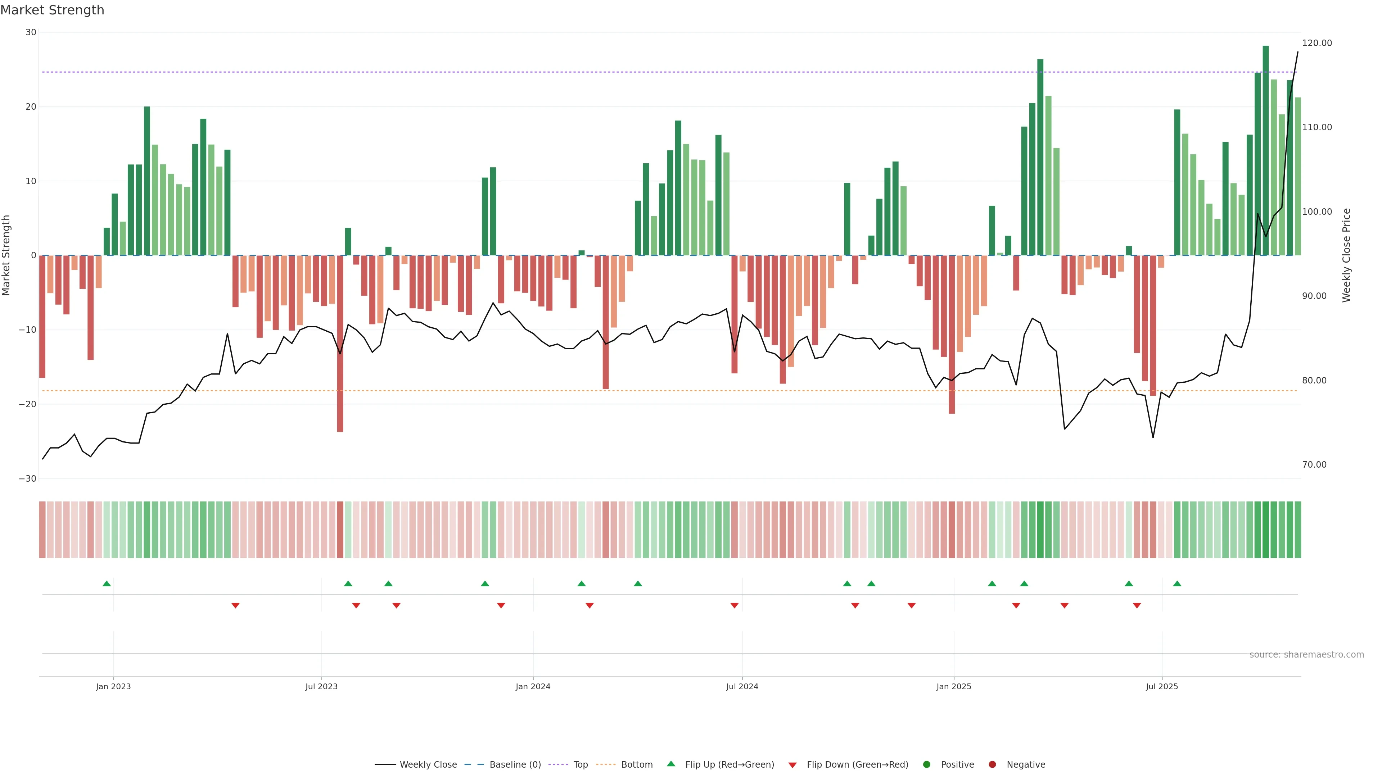The image size is (1382, 777).
Task: Click last green Flip Up marker after Jul 2025
Action: point(1177,583)
